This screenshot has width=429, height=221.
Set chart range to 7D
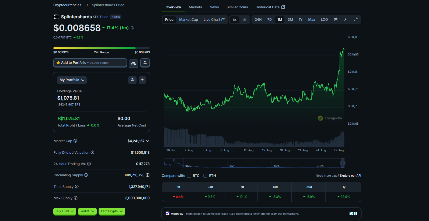coord(269,20)
